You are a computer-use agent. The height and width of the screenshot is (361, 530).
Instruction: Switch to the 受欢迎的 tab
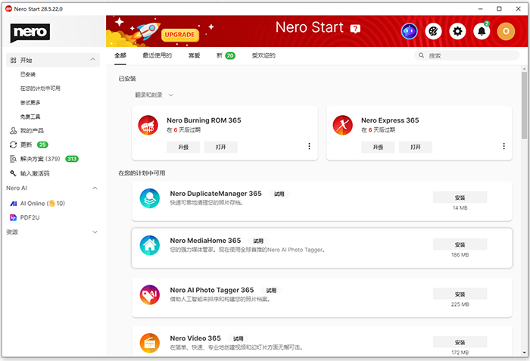click(263, 55)
